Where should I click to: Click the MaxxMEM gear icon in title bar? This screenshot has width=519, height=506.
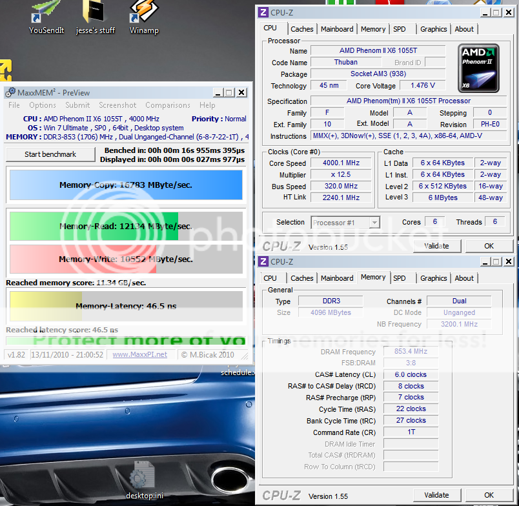10,92
